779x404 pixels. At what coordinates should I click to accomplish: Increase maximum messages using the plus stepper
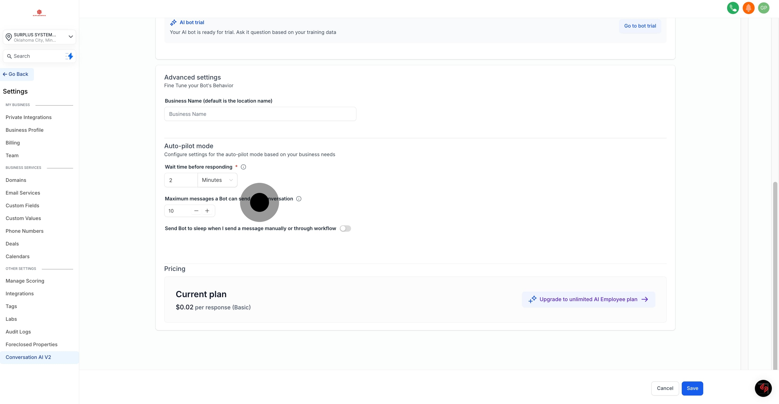207,211
